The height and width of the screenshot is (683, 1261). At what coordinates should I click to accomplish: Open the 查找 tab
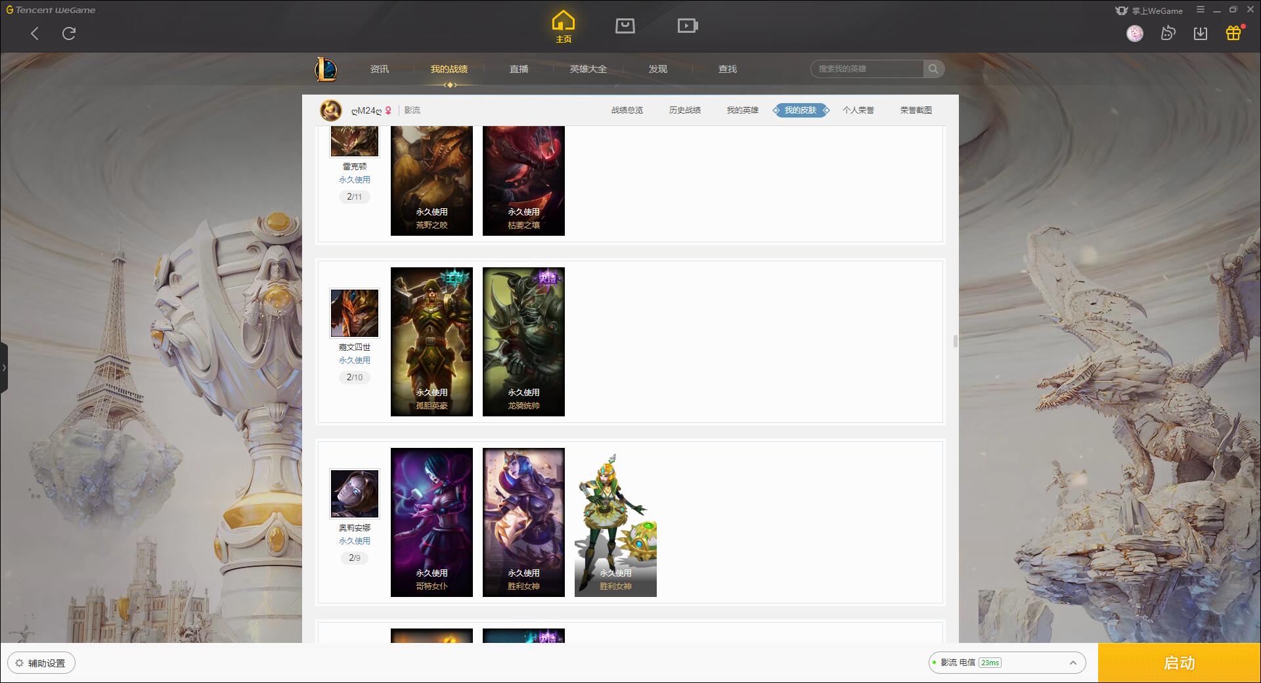point(728,69)
